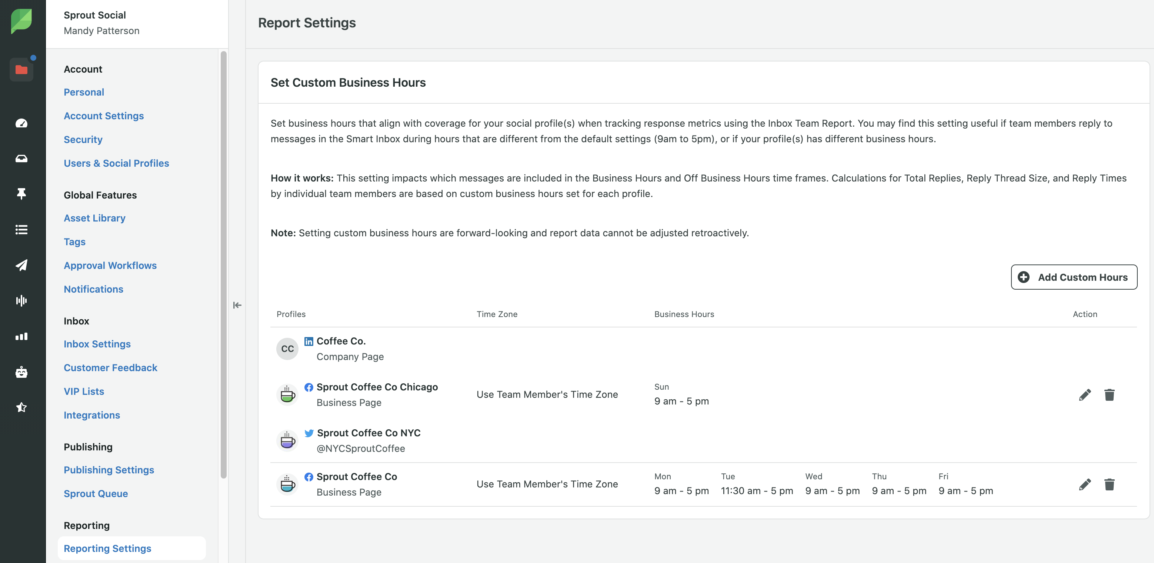
Task: Click the Mandy Patterson user name
Action: 102,31
